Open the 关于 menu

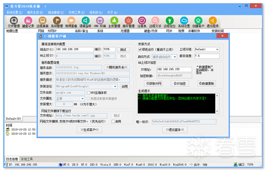coord(114,12)
